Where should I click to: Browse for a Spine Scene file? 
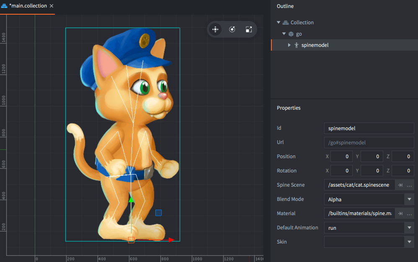pos(409,185)
